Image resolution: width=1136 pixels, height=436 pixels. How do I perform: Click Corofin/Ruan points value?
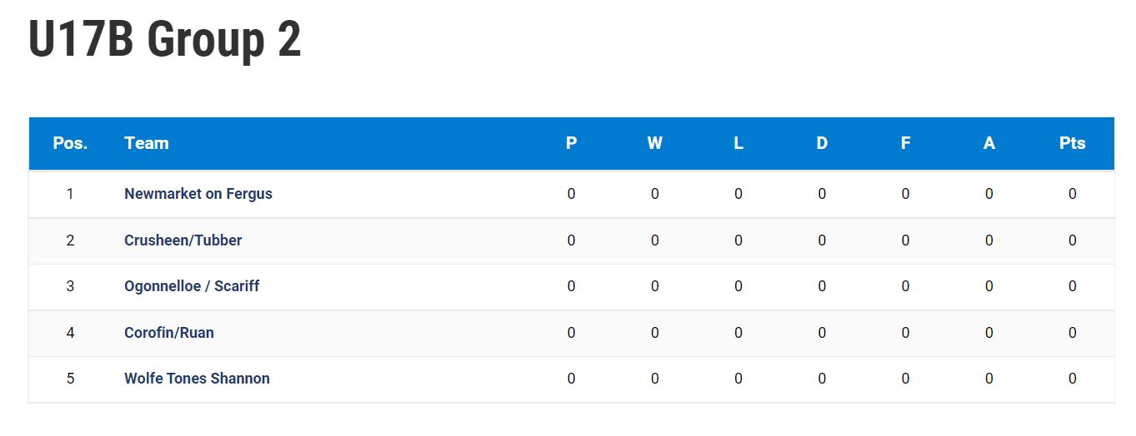tap(1072, 333)
